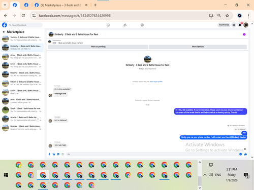Open Chrome three-dot menu

tap(248, 16)
